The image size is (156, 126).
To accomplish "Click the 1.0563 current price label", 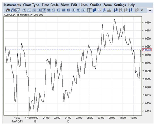I will tap(147, 50).
